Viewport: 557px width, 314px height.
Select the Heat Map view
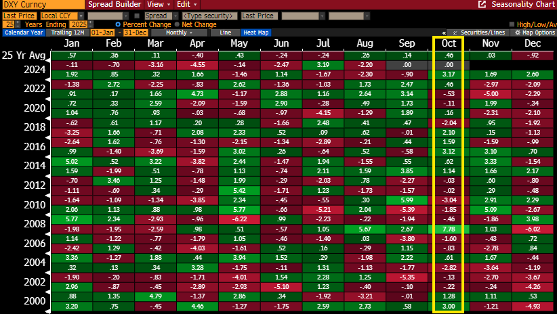(255, 32)
